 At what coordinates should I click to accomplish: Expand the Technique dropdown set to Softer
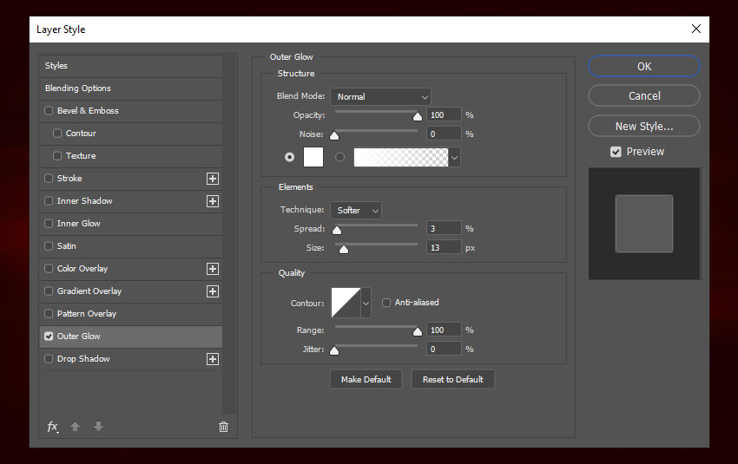(x=356, y=210)
